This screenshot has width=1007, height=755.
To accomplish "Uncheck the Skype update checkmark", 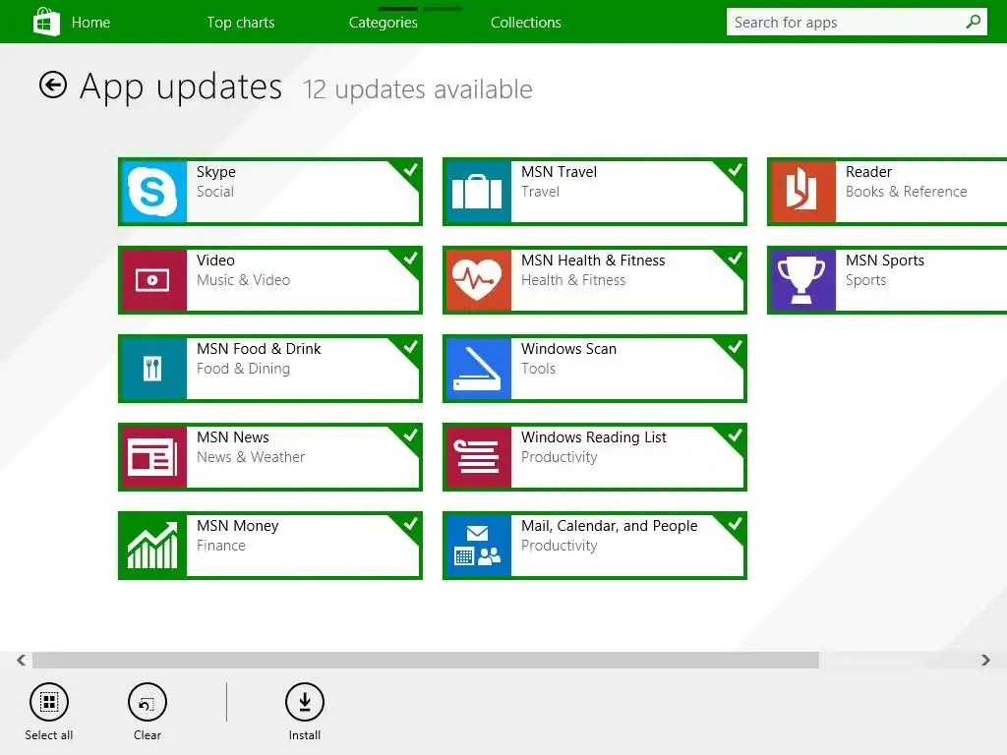I will pos(410,170).
